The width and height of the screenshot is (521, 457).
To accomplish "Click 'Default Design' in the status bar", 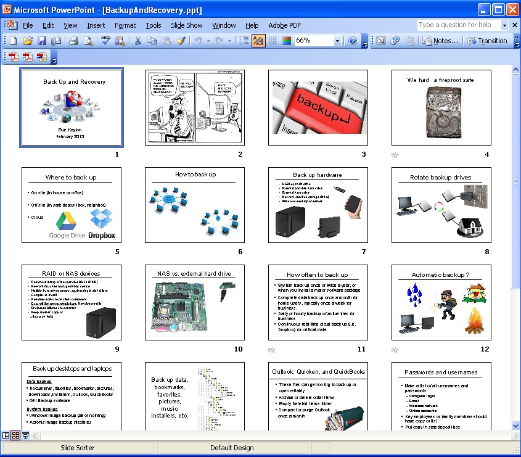I will coord(232,448).
